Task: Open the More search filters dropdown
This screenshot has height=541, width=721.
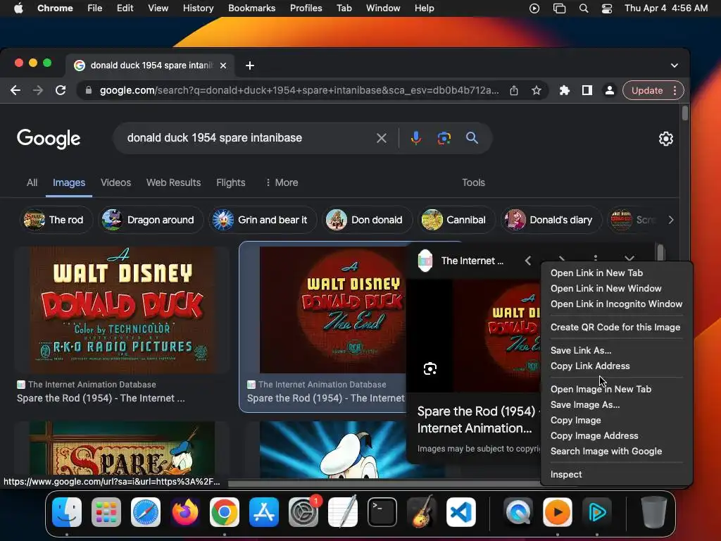Action: pos(282,182)
